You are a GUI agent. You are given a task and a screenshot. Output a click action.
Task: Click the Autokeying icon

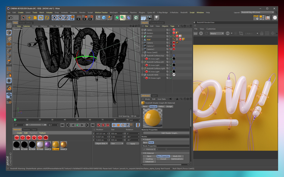(x=103, y=125)
